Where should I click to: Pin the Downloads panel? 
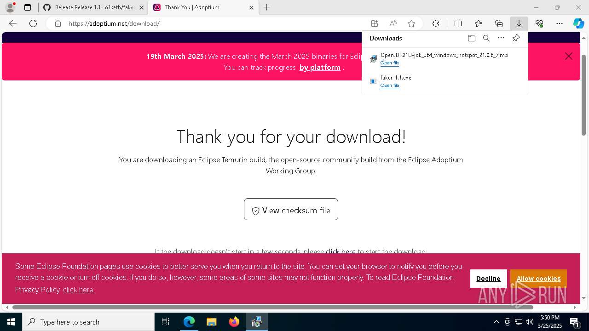pos(516,38)
